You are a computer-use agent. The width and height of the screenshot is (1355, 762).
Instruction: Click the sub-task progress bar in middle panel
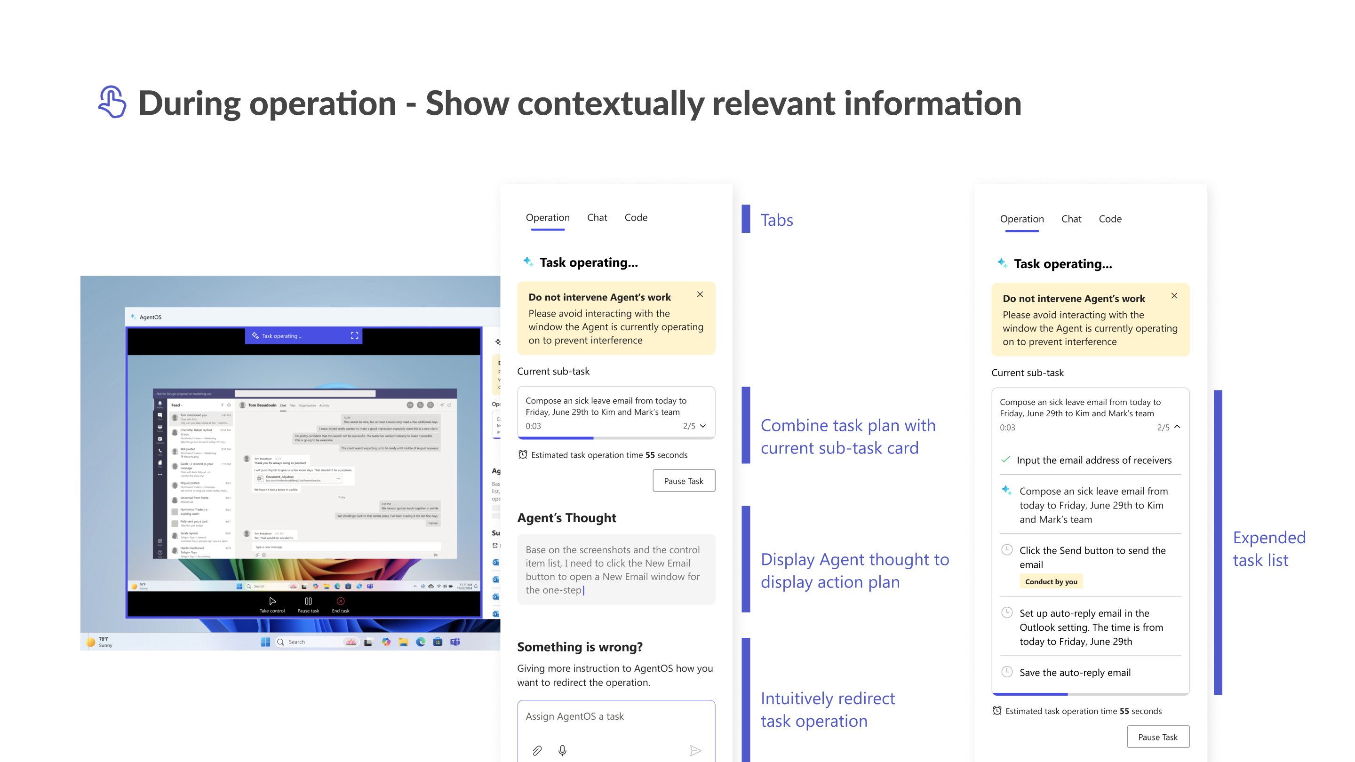pos(616,437)
